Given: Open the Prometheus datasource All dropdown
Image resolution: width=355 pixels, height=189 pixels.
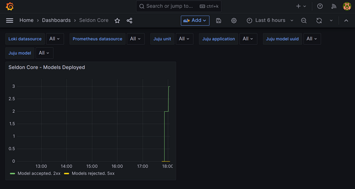Looking at the screenshot, I should [136, 39].
